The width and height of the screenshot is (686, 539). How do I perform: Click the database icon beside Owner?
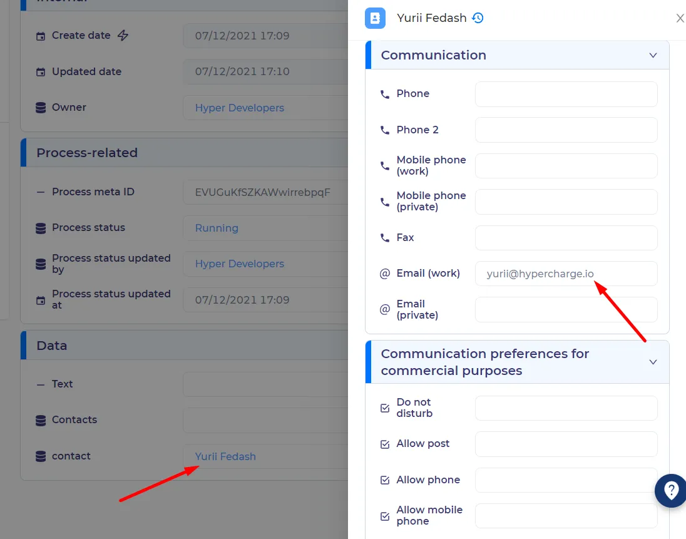41,108
